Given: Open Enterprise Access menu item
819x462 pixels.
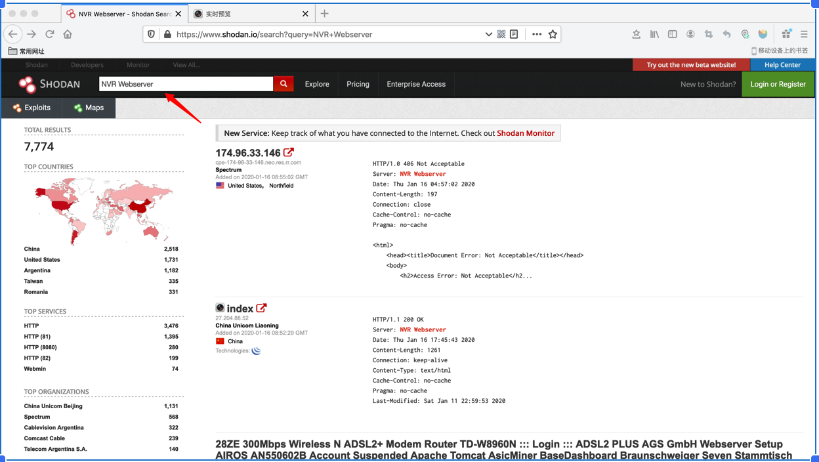Looking at the screenshot, I should [x=416, y=84].
